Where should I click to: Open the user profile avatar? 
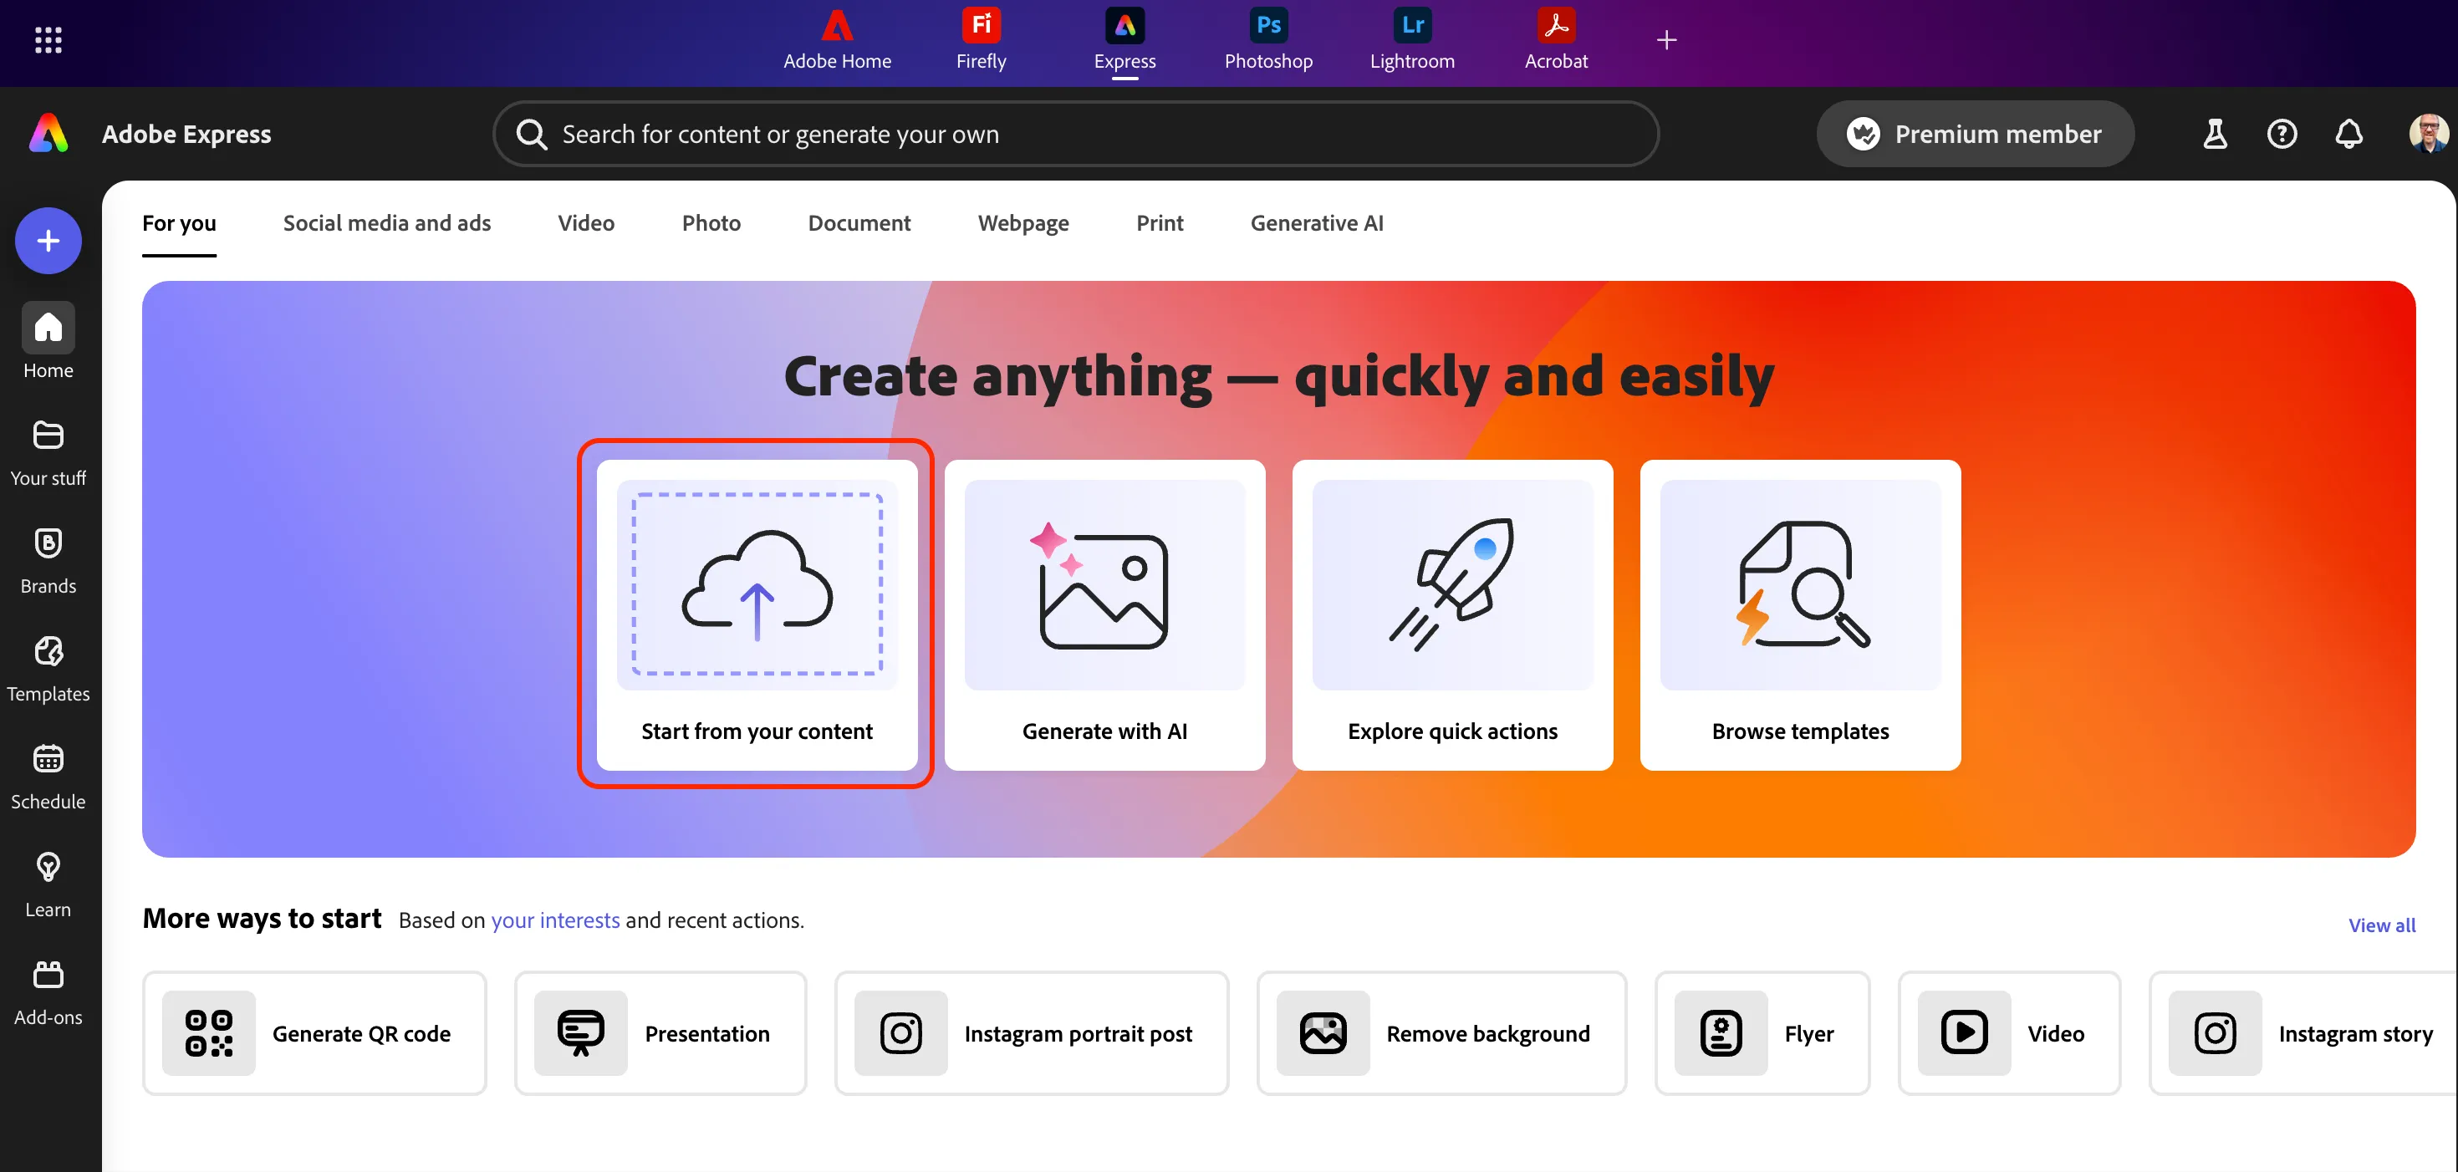pyautogui.click(x=2427, y=134)
